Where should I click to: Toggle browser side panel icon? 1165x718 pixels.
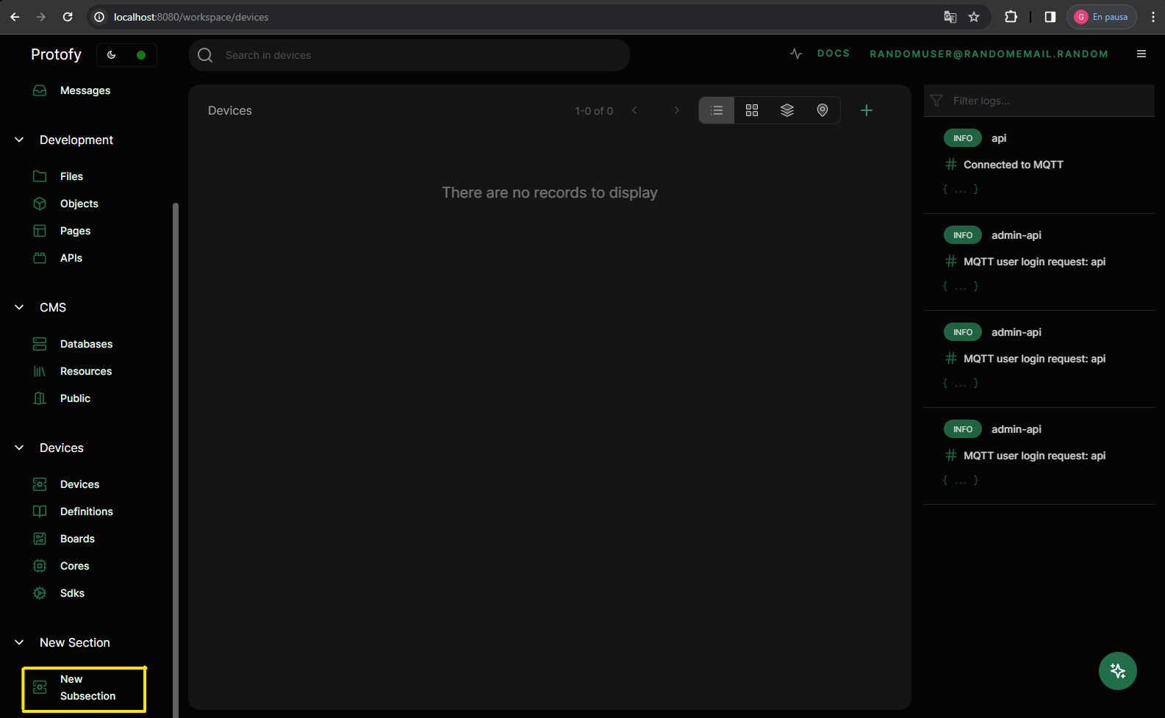(1050, 17)
